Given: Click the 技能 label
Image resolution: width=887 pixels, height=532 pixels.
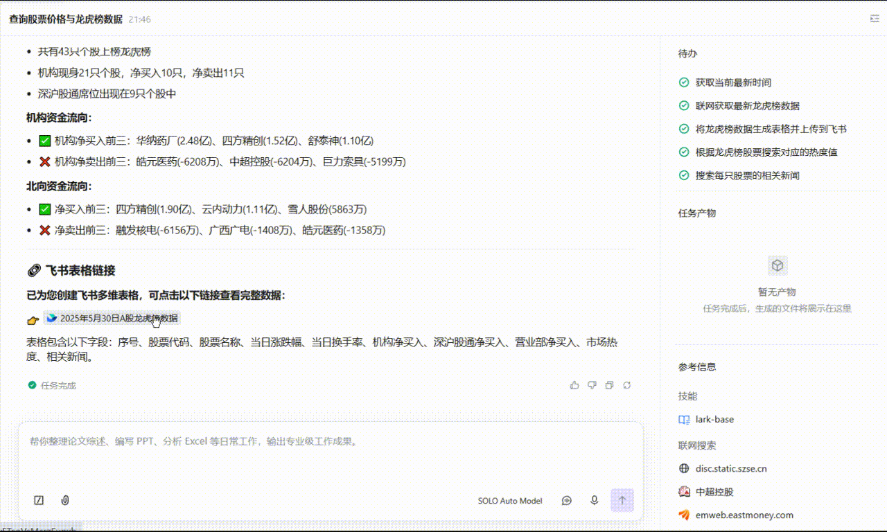Looking at the screenshot, I should click(x=687, y=396).
